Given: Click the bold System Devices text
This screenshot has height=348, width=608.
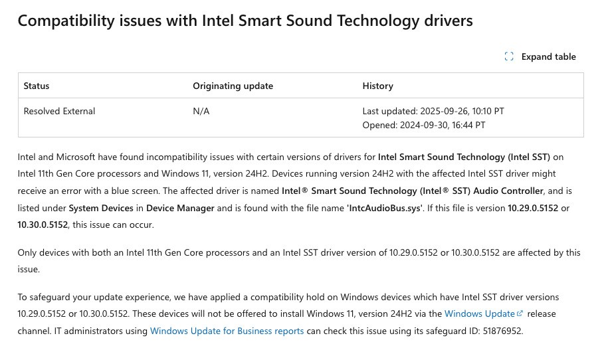Looking at the screenshot, I should (101, 208).
